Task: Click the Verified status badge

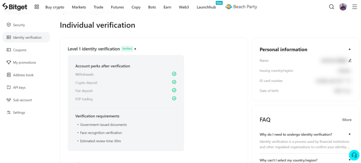Action: coord(127,49)
